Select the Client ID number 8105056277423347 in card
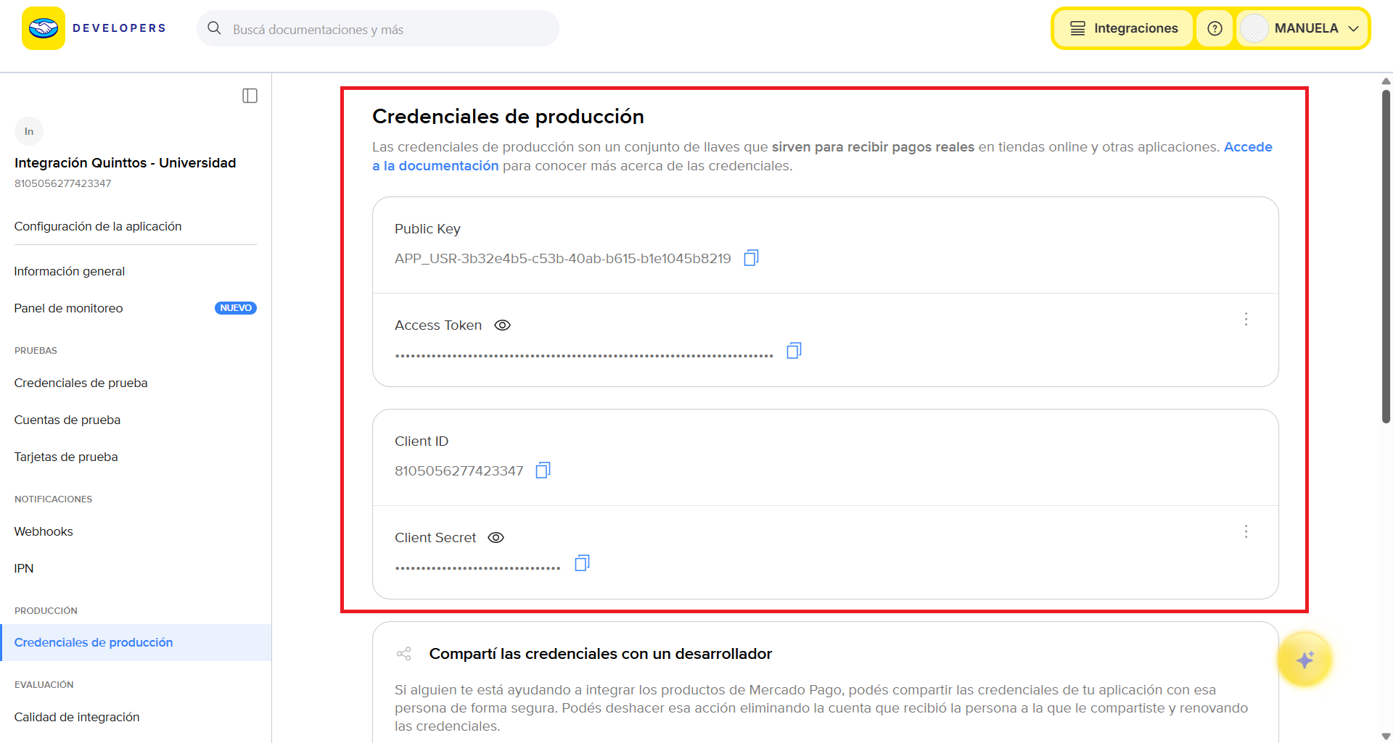The image size is (1393, 743). (x=459, y=471)
